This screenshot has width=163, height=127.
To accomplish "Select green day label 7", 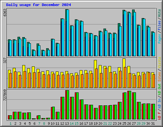I will tap(39, 124).
